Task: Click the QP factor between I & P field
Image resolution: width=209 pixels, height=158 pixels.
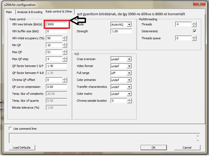Action: 56,66
